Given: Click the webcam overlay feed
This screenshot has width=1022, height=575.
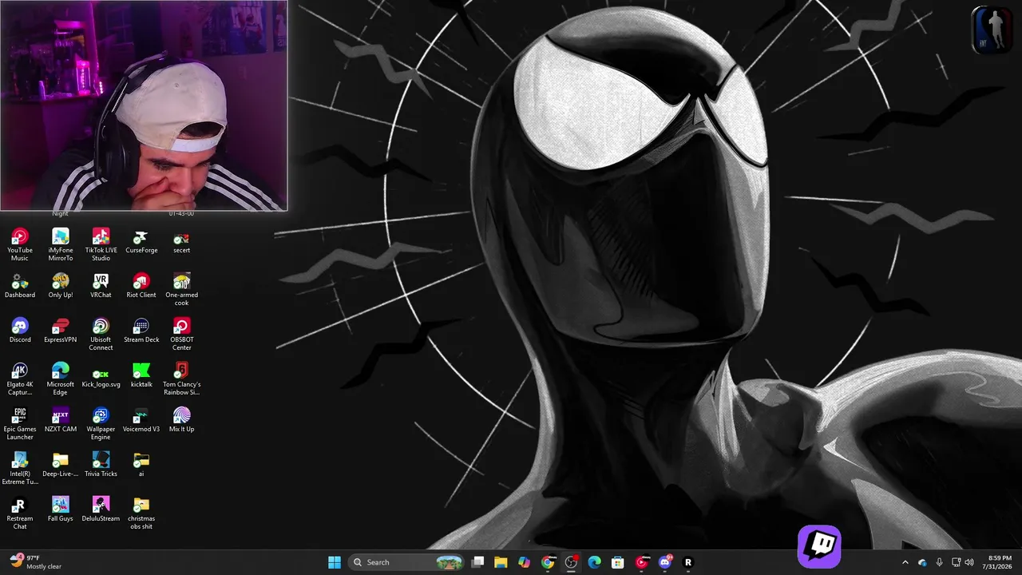Looking at the screenshot, I should (144, 105).
